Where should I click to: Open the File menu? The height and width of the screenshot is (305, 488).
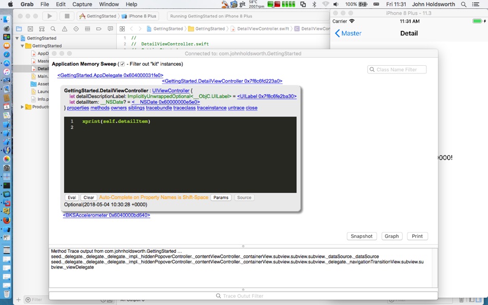click(x=45, y=4)
